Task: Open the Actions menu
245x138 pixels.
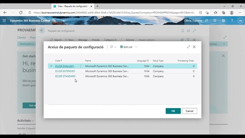Action: (130, 40)
